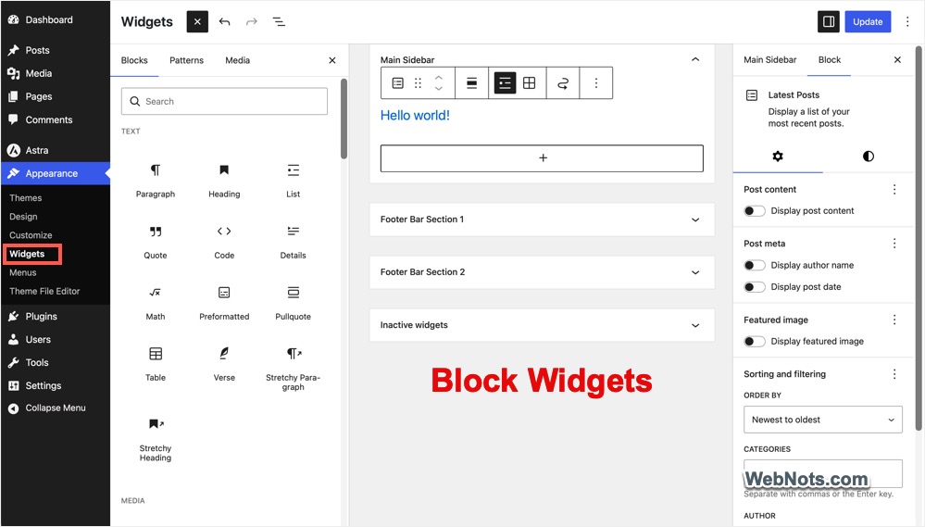Insert a Verse block
The height and width of the screenshot is (527, 925).
(224, 364)
